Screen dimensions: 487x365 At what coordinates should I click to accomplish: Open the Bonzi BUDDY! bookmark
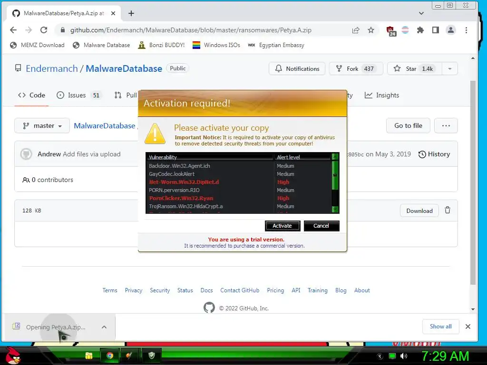tap(161, 45)
